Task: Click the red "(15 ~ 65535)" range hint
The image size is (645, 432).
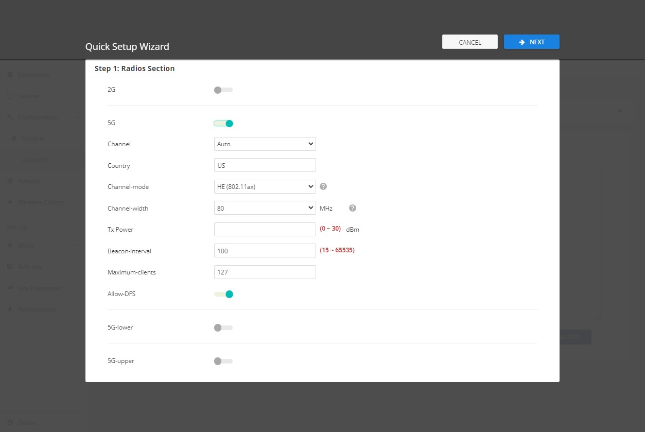Action: tap(337, 250)
